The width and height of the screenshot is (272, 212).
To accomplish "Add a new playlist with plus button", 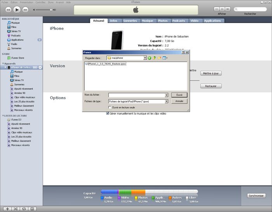I will point(7,209).
